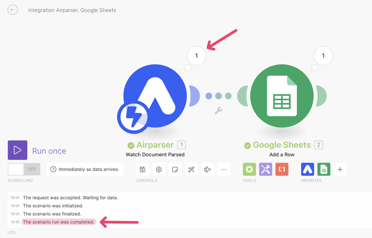Toggle the scheduling switch from OFF
Image resolution: width=372 pixels, height=238 pixels.
[x=24, y=169]
